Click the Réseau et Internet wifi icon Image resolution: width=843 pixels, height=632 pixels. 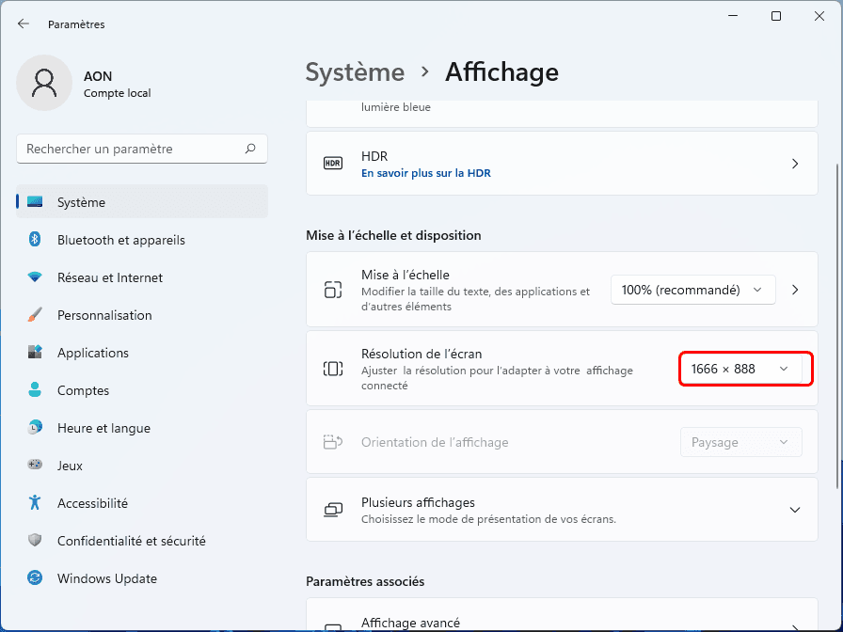(x=35, y=277)
